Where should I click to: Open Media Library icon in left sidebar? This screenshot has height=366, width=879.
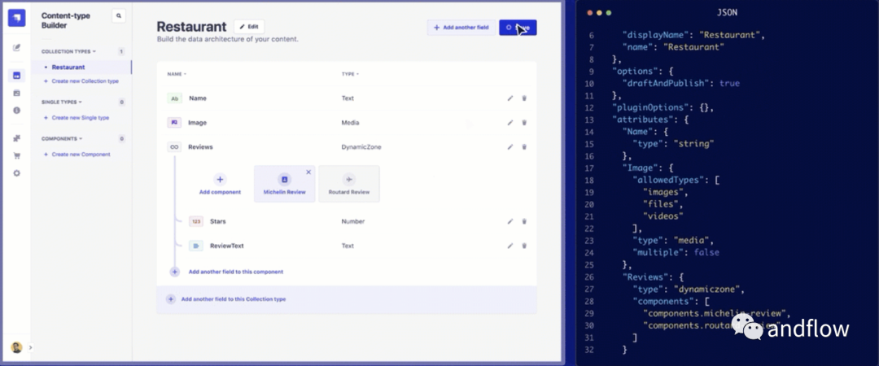(x=17, y=93)
